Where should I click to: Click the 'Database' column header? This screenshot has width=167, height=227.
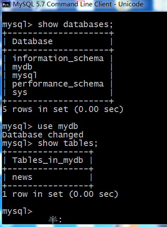tap(32, 42)
